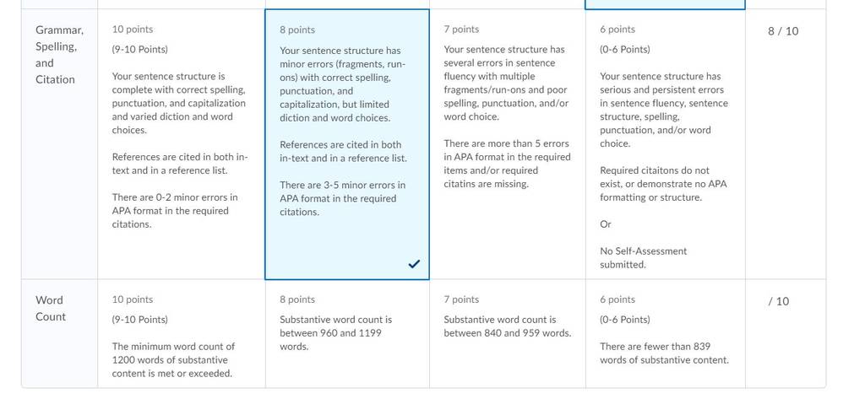Click the Grammar, Spelling, and Citation criterion label
Viewport: 865px width, 399px height.
[55, 55]
